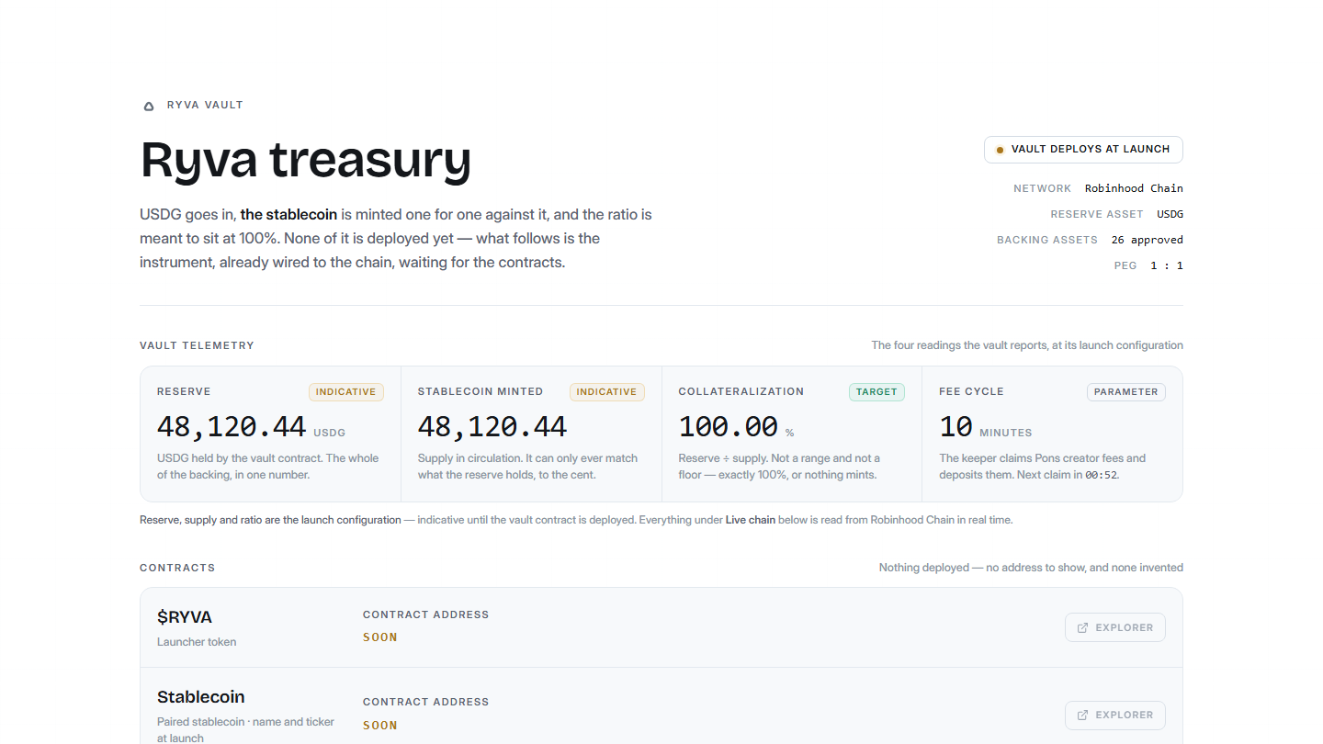Click the 48,120.44 figure in the Reserve card
Viewport: 1323px width, 744px height.
click(x=232, y=426)
